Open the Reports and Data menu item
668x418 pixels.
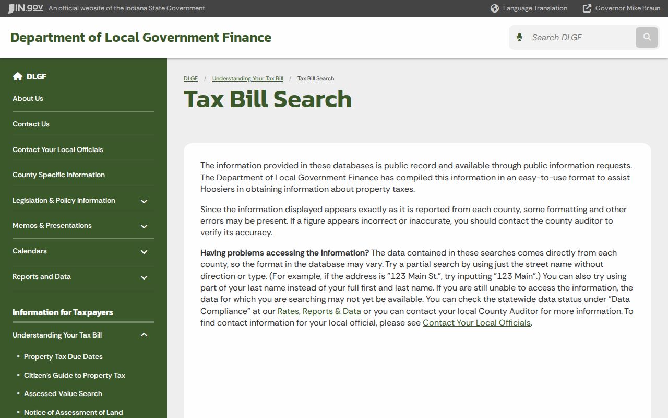[42, 276]
